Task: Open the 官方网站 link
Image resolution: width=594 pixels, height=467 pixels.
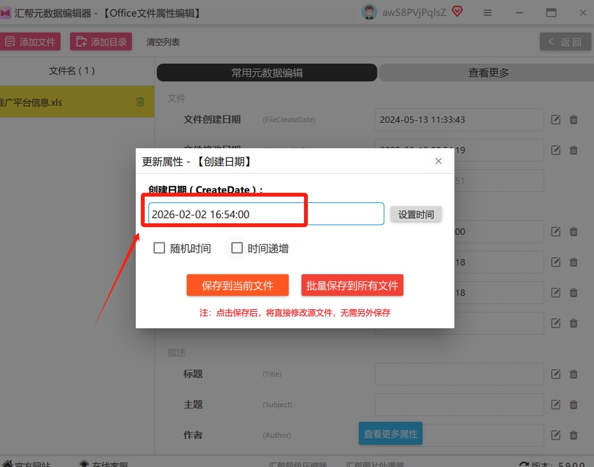Action: click(x=25, y=464)
